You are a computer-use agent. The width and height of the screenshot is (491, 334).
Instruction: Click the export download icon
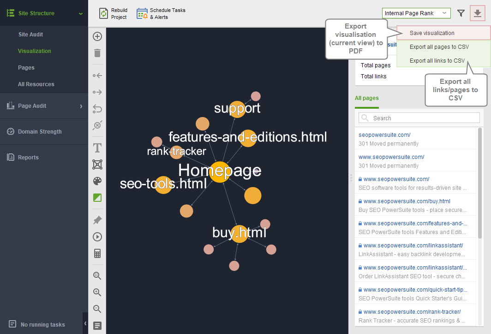pyautogui.click(x=478, y=13)
